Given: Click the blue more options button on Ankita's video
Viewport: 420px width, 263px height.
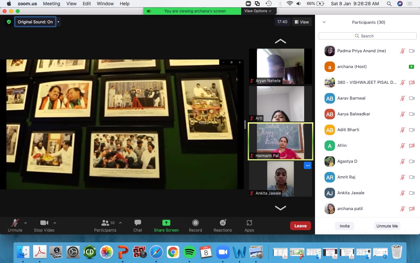Looking at the screenshot, I should pyautogui.click(x=307, y=166).
